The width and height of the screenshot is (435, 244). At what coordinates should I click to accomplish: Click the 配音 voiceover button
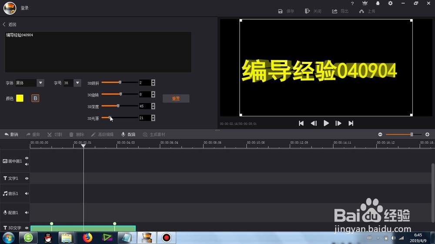coord(128,134)
